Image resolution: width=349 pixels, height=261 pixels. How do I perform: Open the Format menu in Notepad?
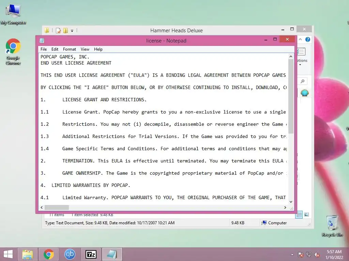[70, 49]
